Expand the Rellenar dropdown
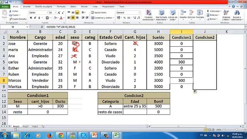This screenshot has height=139, width=247. 219,15
